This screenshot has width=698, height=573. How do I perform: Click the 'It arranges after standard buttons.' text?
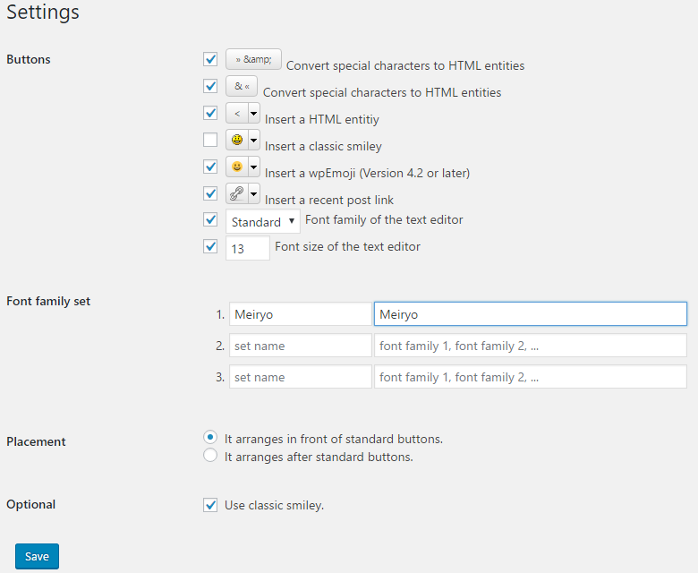pyautogui.click(x=319, y=457)
